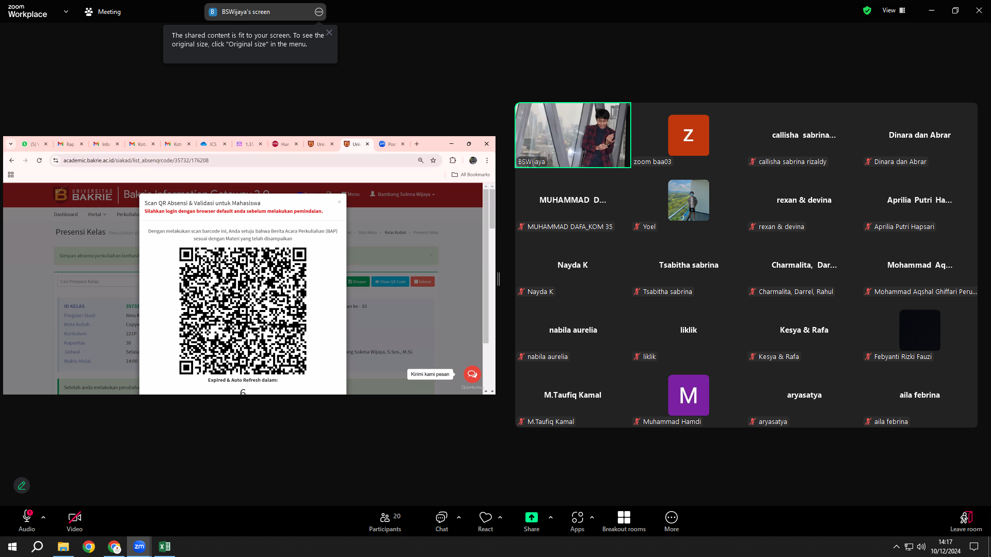Click the annotate pencil icon
This screenshot has width=991, height=557.
pos(22,485)
